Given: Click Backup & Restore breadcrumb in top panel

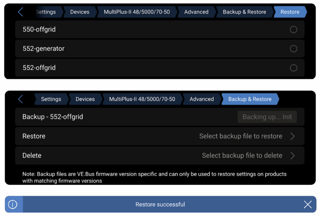Looking at the screenshot, I should (x=244, y=12).
